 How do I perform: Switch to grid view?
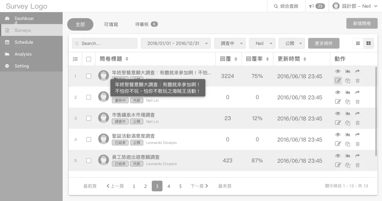(369, 43)
